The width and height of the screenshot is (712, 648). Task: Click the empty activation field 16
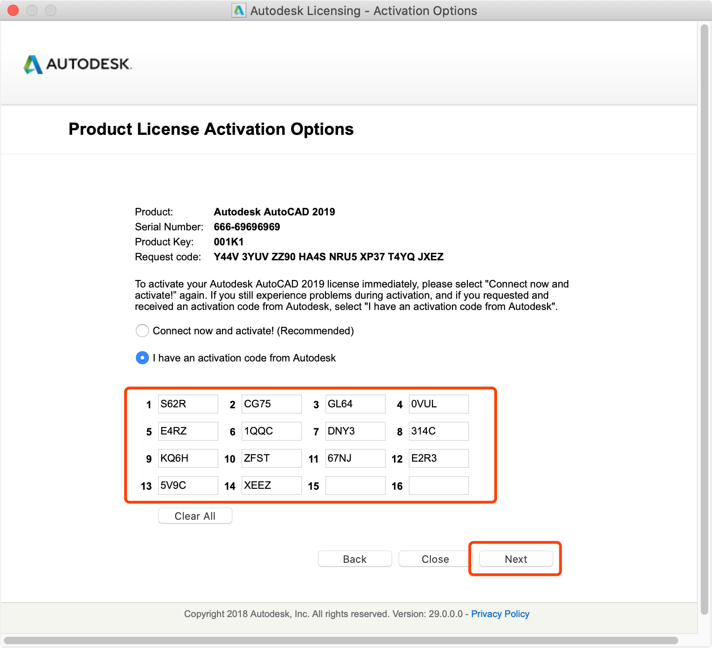(438, 485)
